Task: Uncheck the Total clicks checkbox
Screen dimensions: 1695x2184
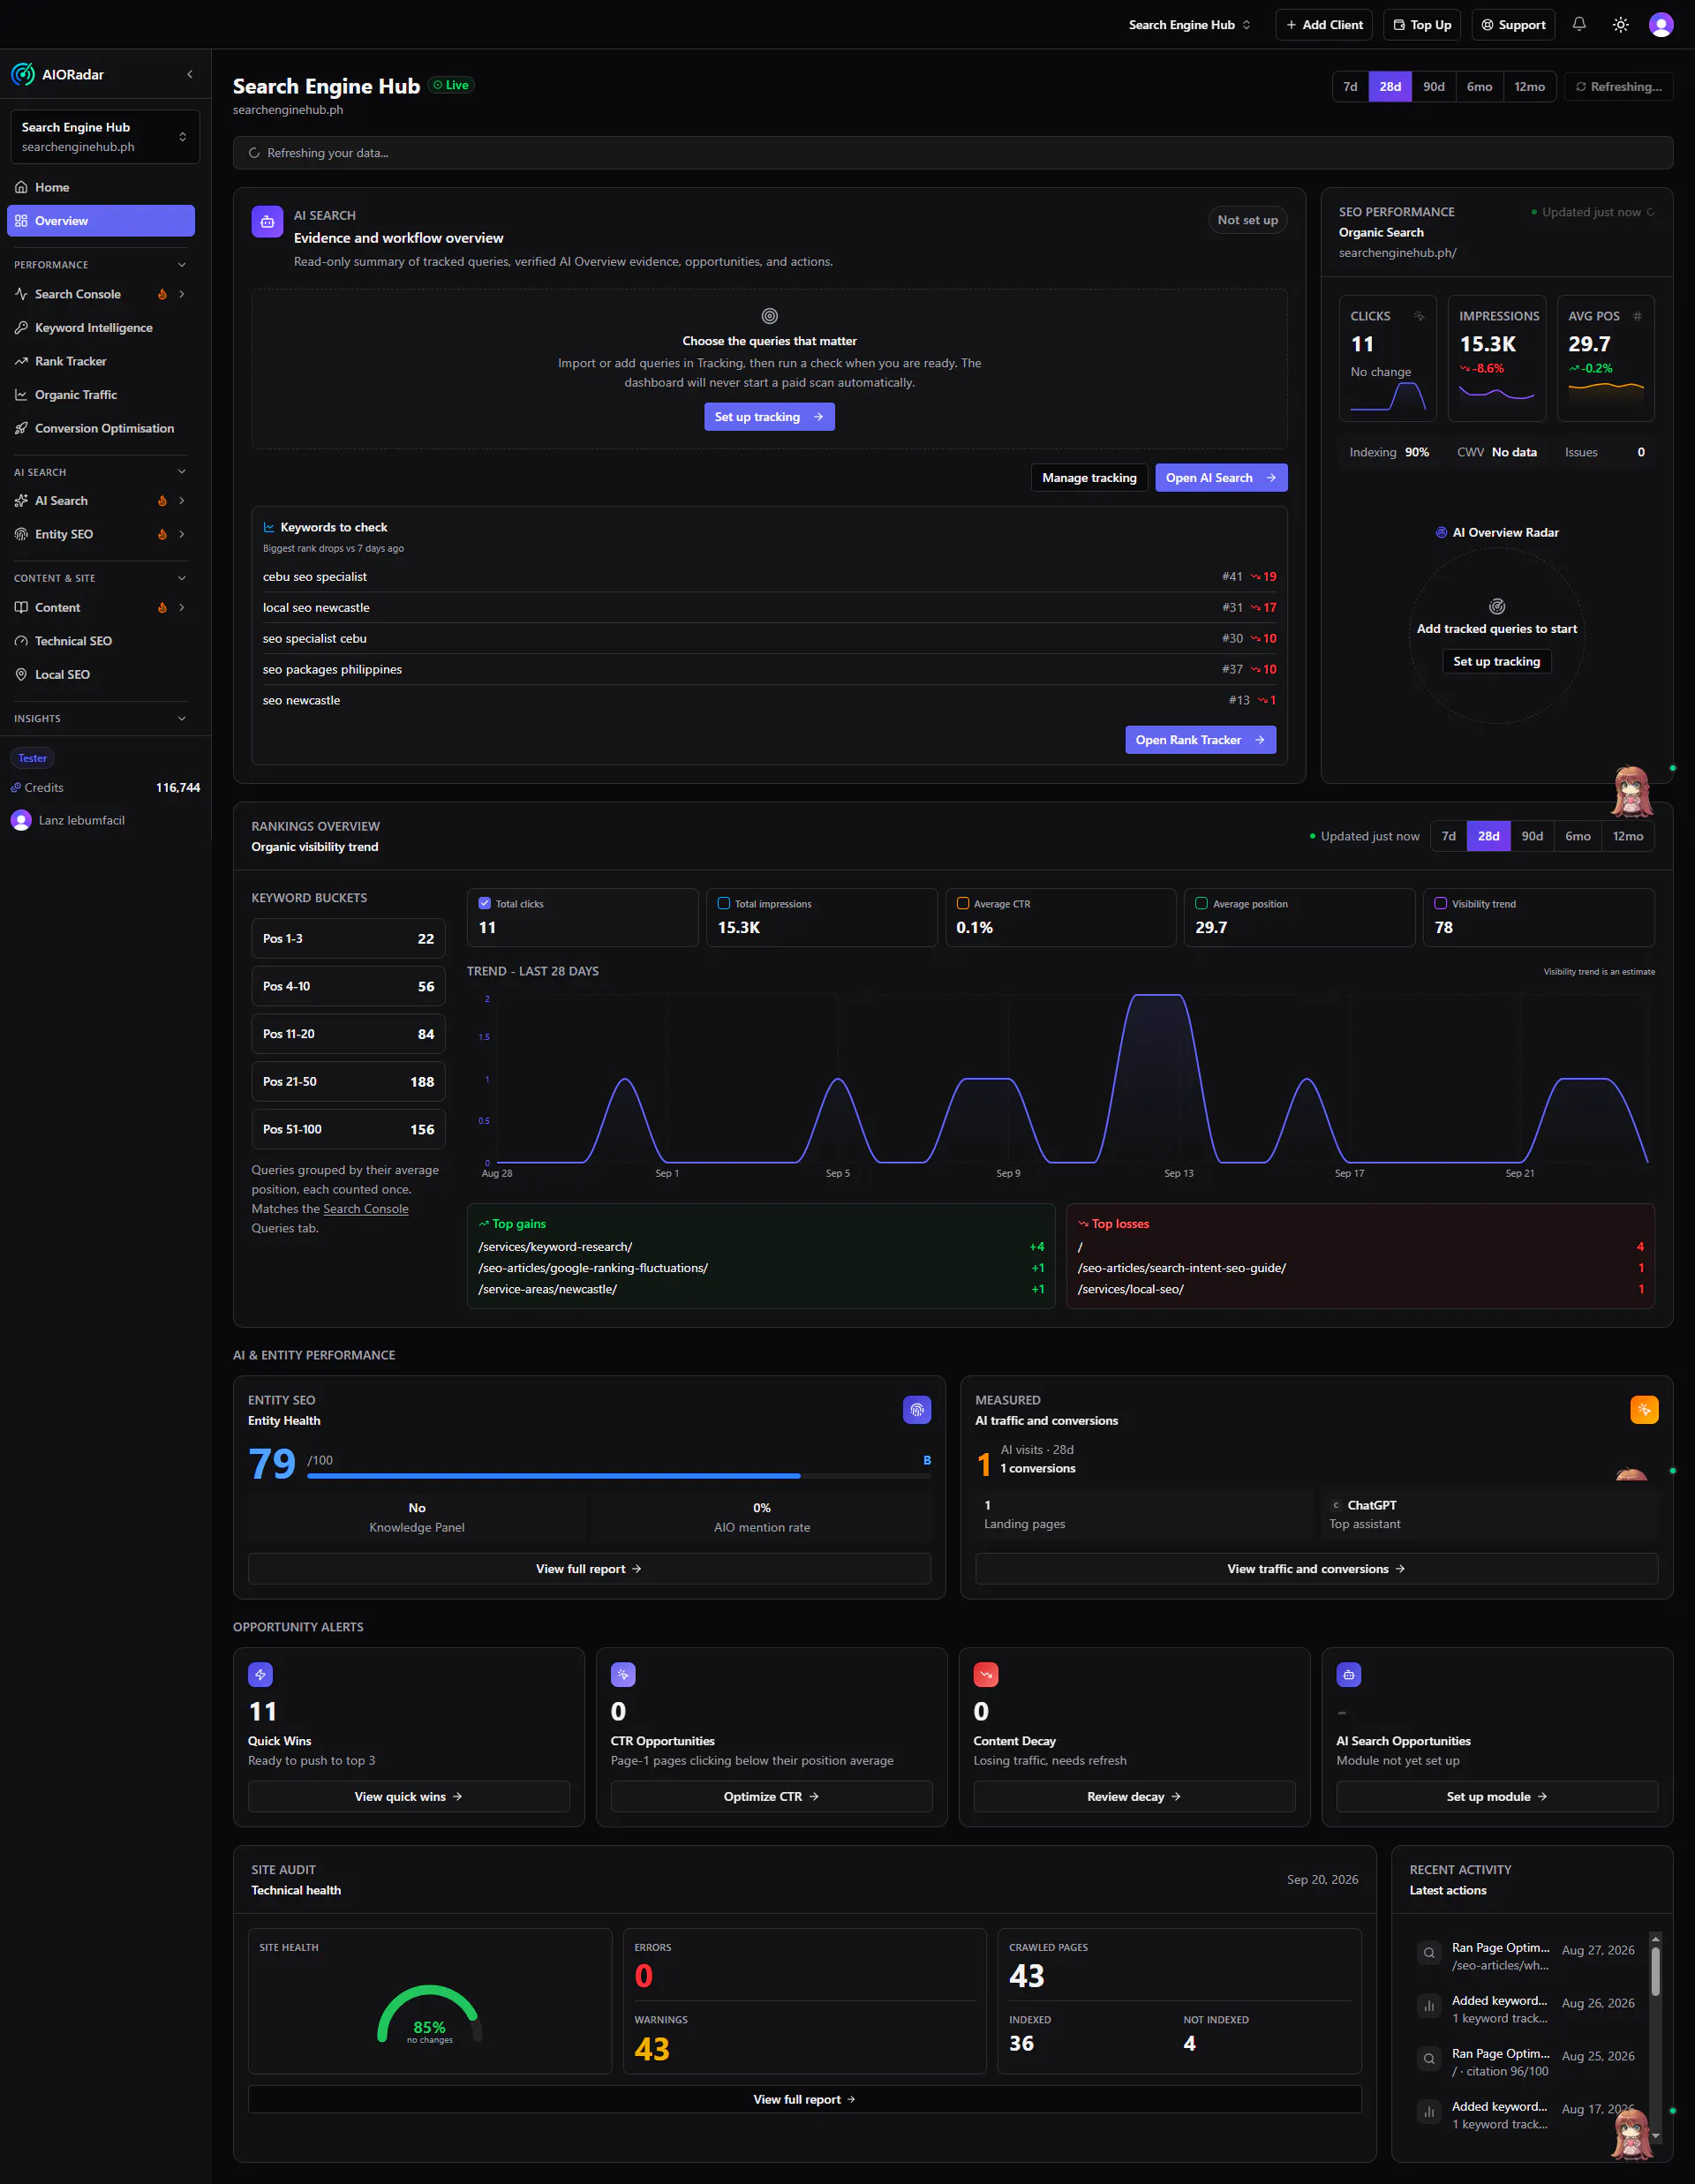Action: 485,903
